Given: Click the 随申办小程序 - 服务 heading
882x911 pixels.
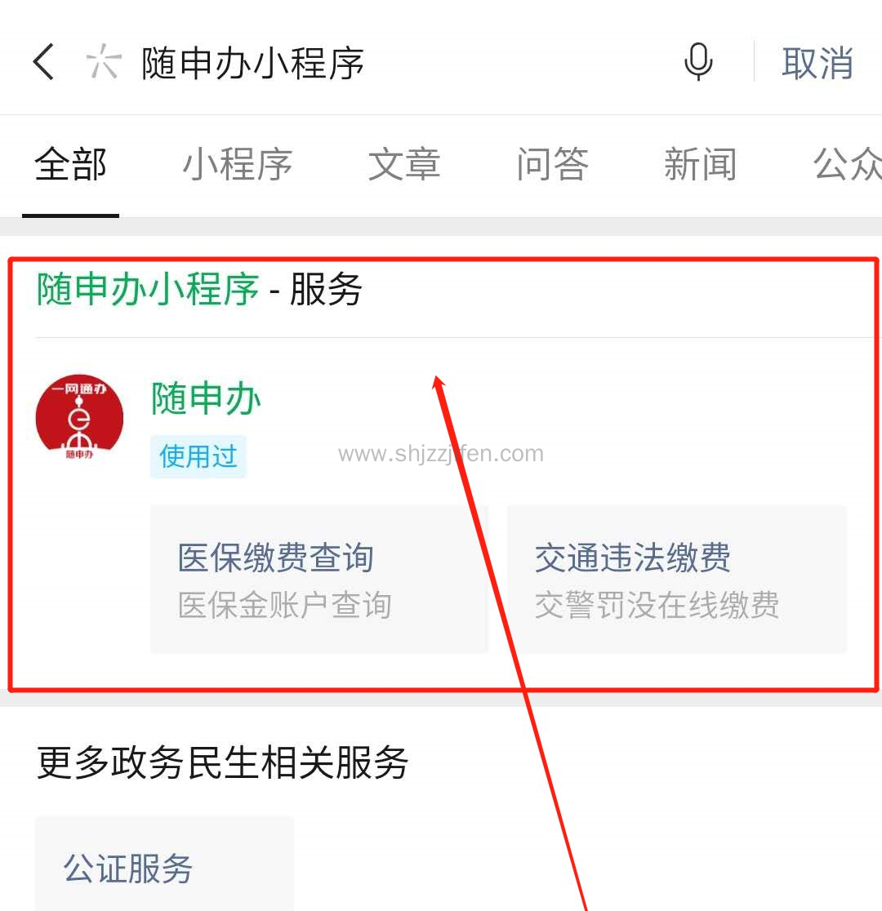Looking at the screenshot, I should tap(199, 289).
